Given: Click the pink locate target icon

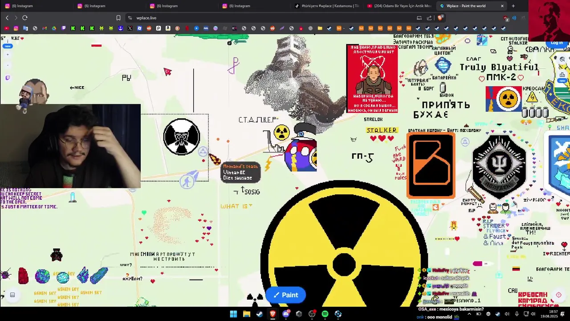Looking at the screenshot, I should pyautogui.click(x=558, y=295).
